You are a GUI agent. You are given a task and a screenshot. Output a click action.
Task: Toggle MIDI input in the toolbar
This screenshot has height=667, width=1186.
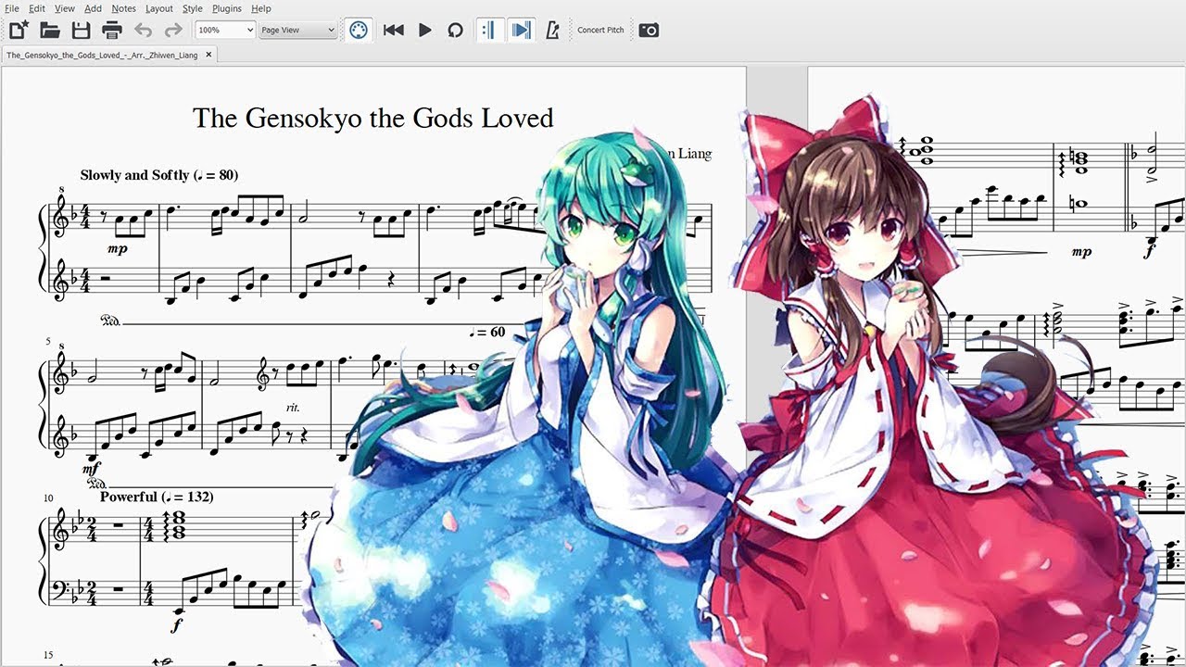coord(359,30)
